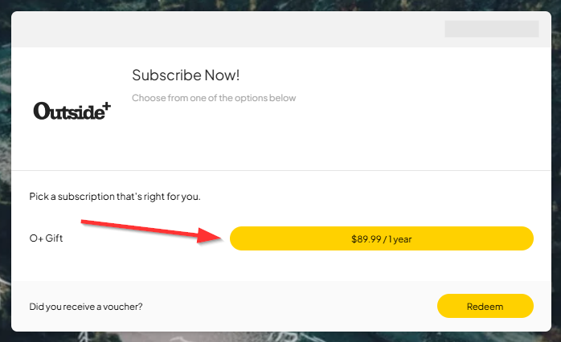The image size is (561, 342).
Task: Click the red arrowhead pointing at price button
Action: click(211, 235)
